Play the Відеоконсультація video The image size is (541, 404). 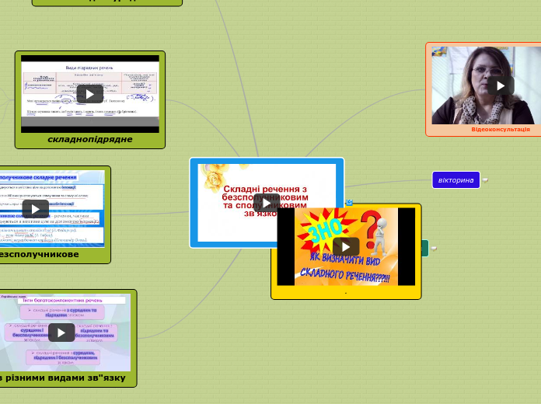coord(501,85)
